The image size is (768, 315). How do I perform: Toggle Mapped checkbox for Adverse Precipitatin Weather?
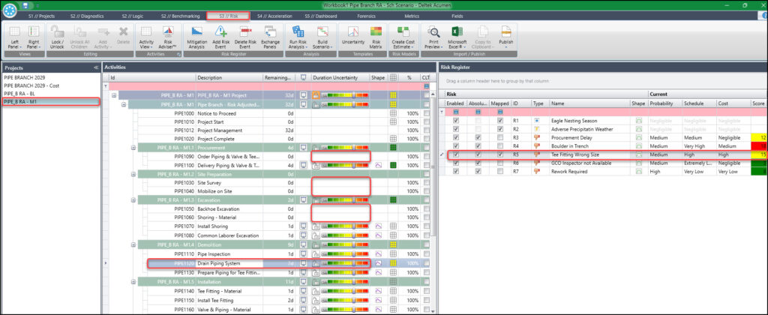[x=499, y=129]
